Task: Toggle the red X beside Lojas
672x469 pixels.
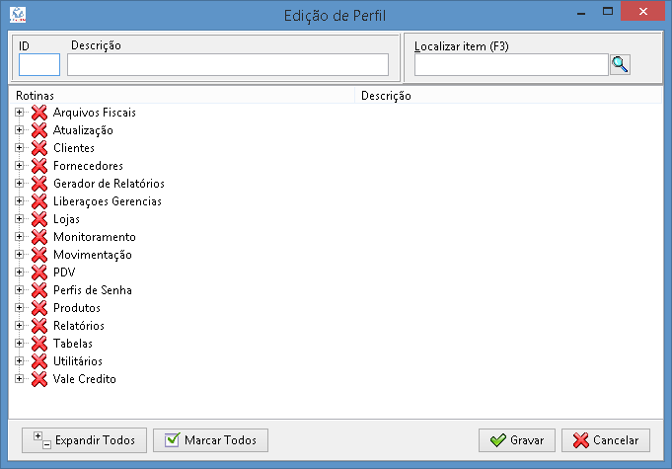Action: 39,219
